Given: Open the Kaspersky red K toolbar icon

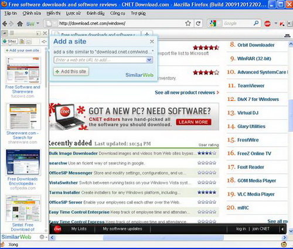Looking at the screenshot, I should (282, 23).
